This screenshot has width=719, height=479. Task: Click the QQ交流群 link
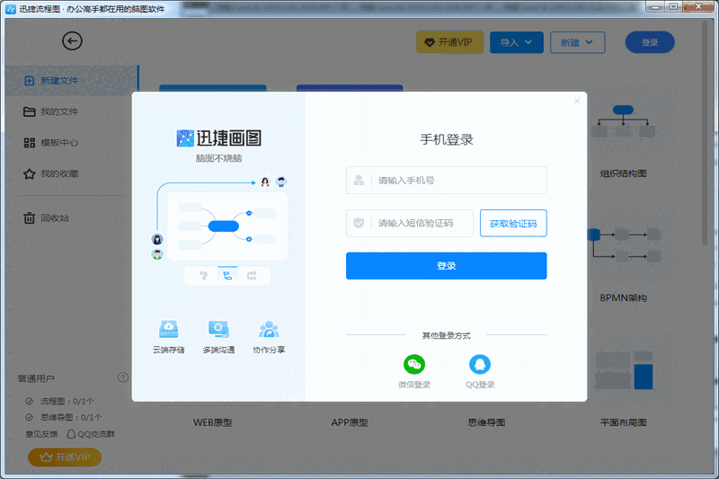(91, 434)
